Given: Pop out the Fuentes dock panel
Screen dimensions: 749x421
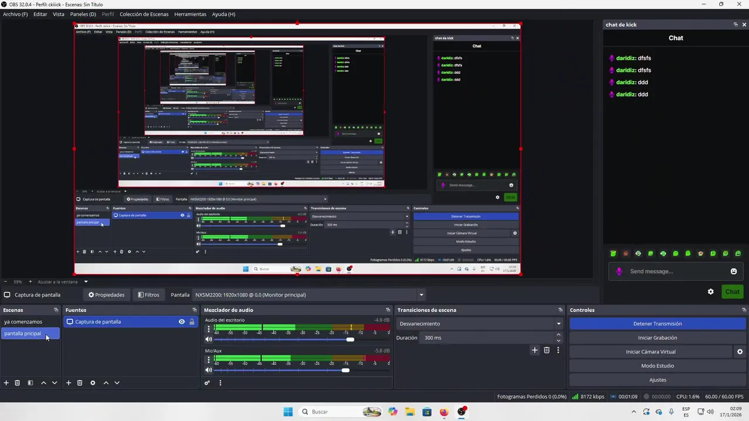Looking at the screenshot, I should (195, 310).
